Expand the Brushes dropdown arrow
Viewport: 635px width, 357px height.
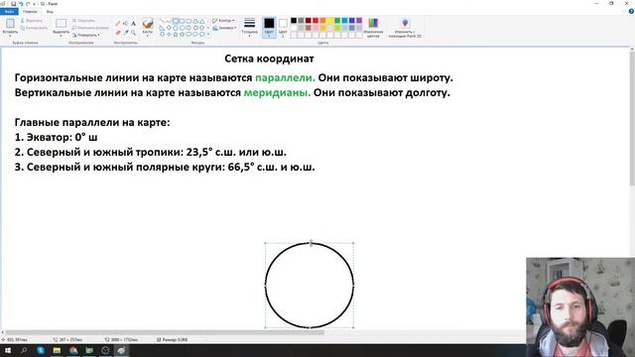(148, 36)
